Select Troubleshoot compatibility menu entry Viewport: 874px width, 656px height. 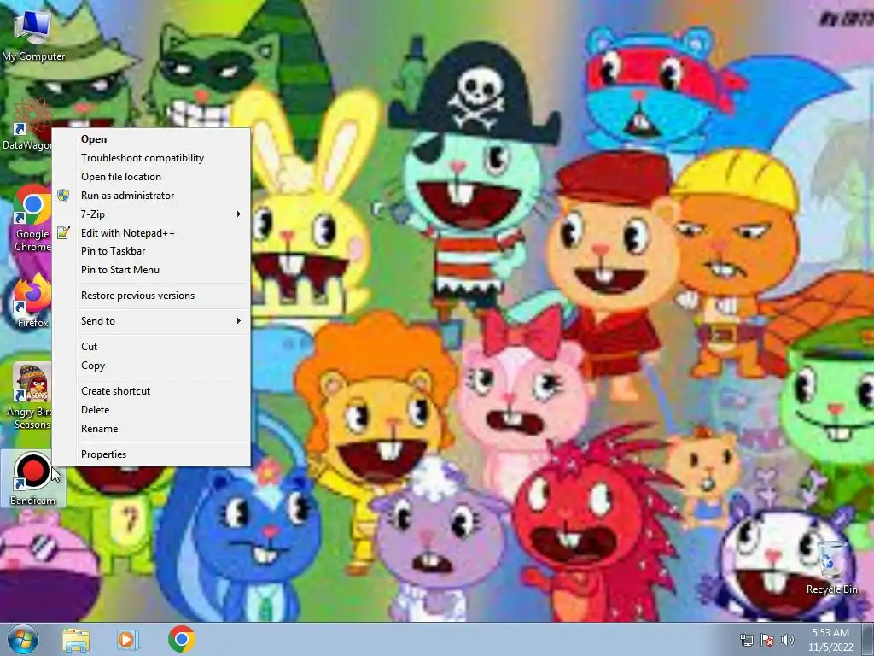click(152, 158)
